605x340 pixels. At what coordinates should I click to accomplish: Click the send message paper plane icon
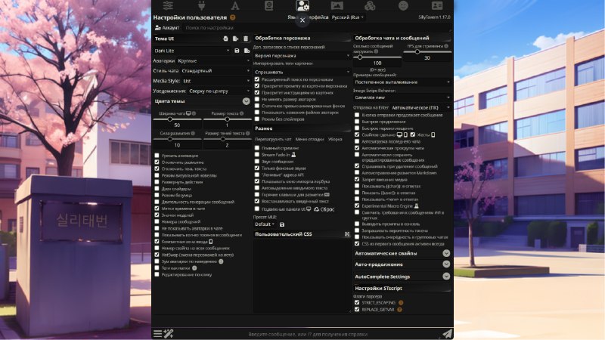click(447, 334)
